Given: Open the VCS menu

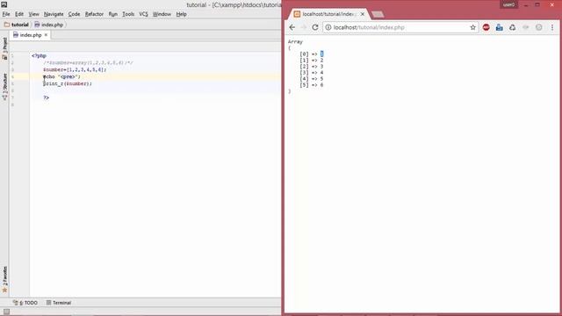Looking at the screenshot, I should click(143, 14).
